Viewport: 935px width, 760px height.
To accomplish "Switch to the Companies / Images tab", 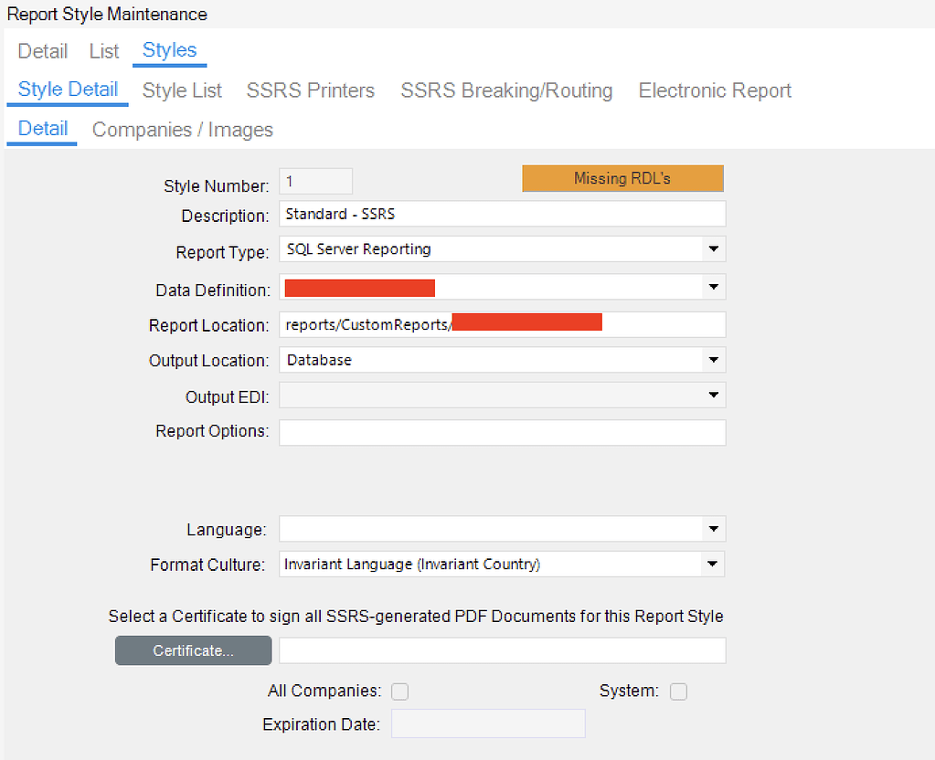I will [x=181, y=130].
